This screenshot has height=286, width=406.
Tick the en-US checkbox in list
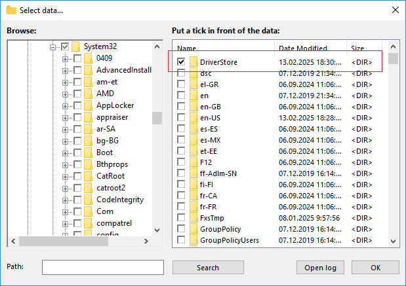pos(181,117)
